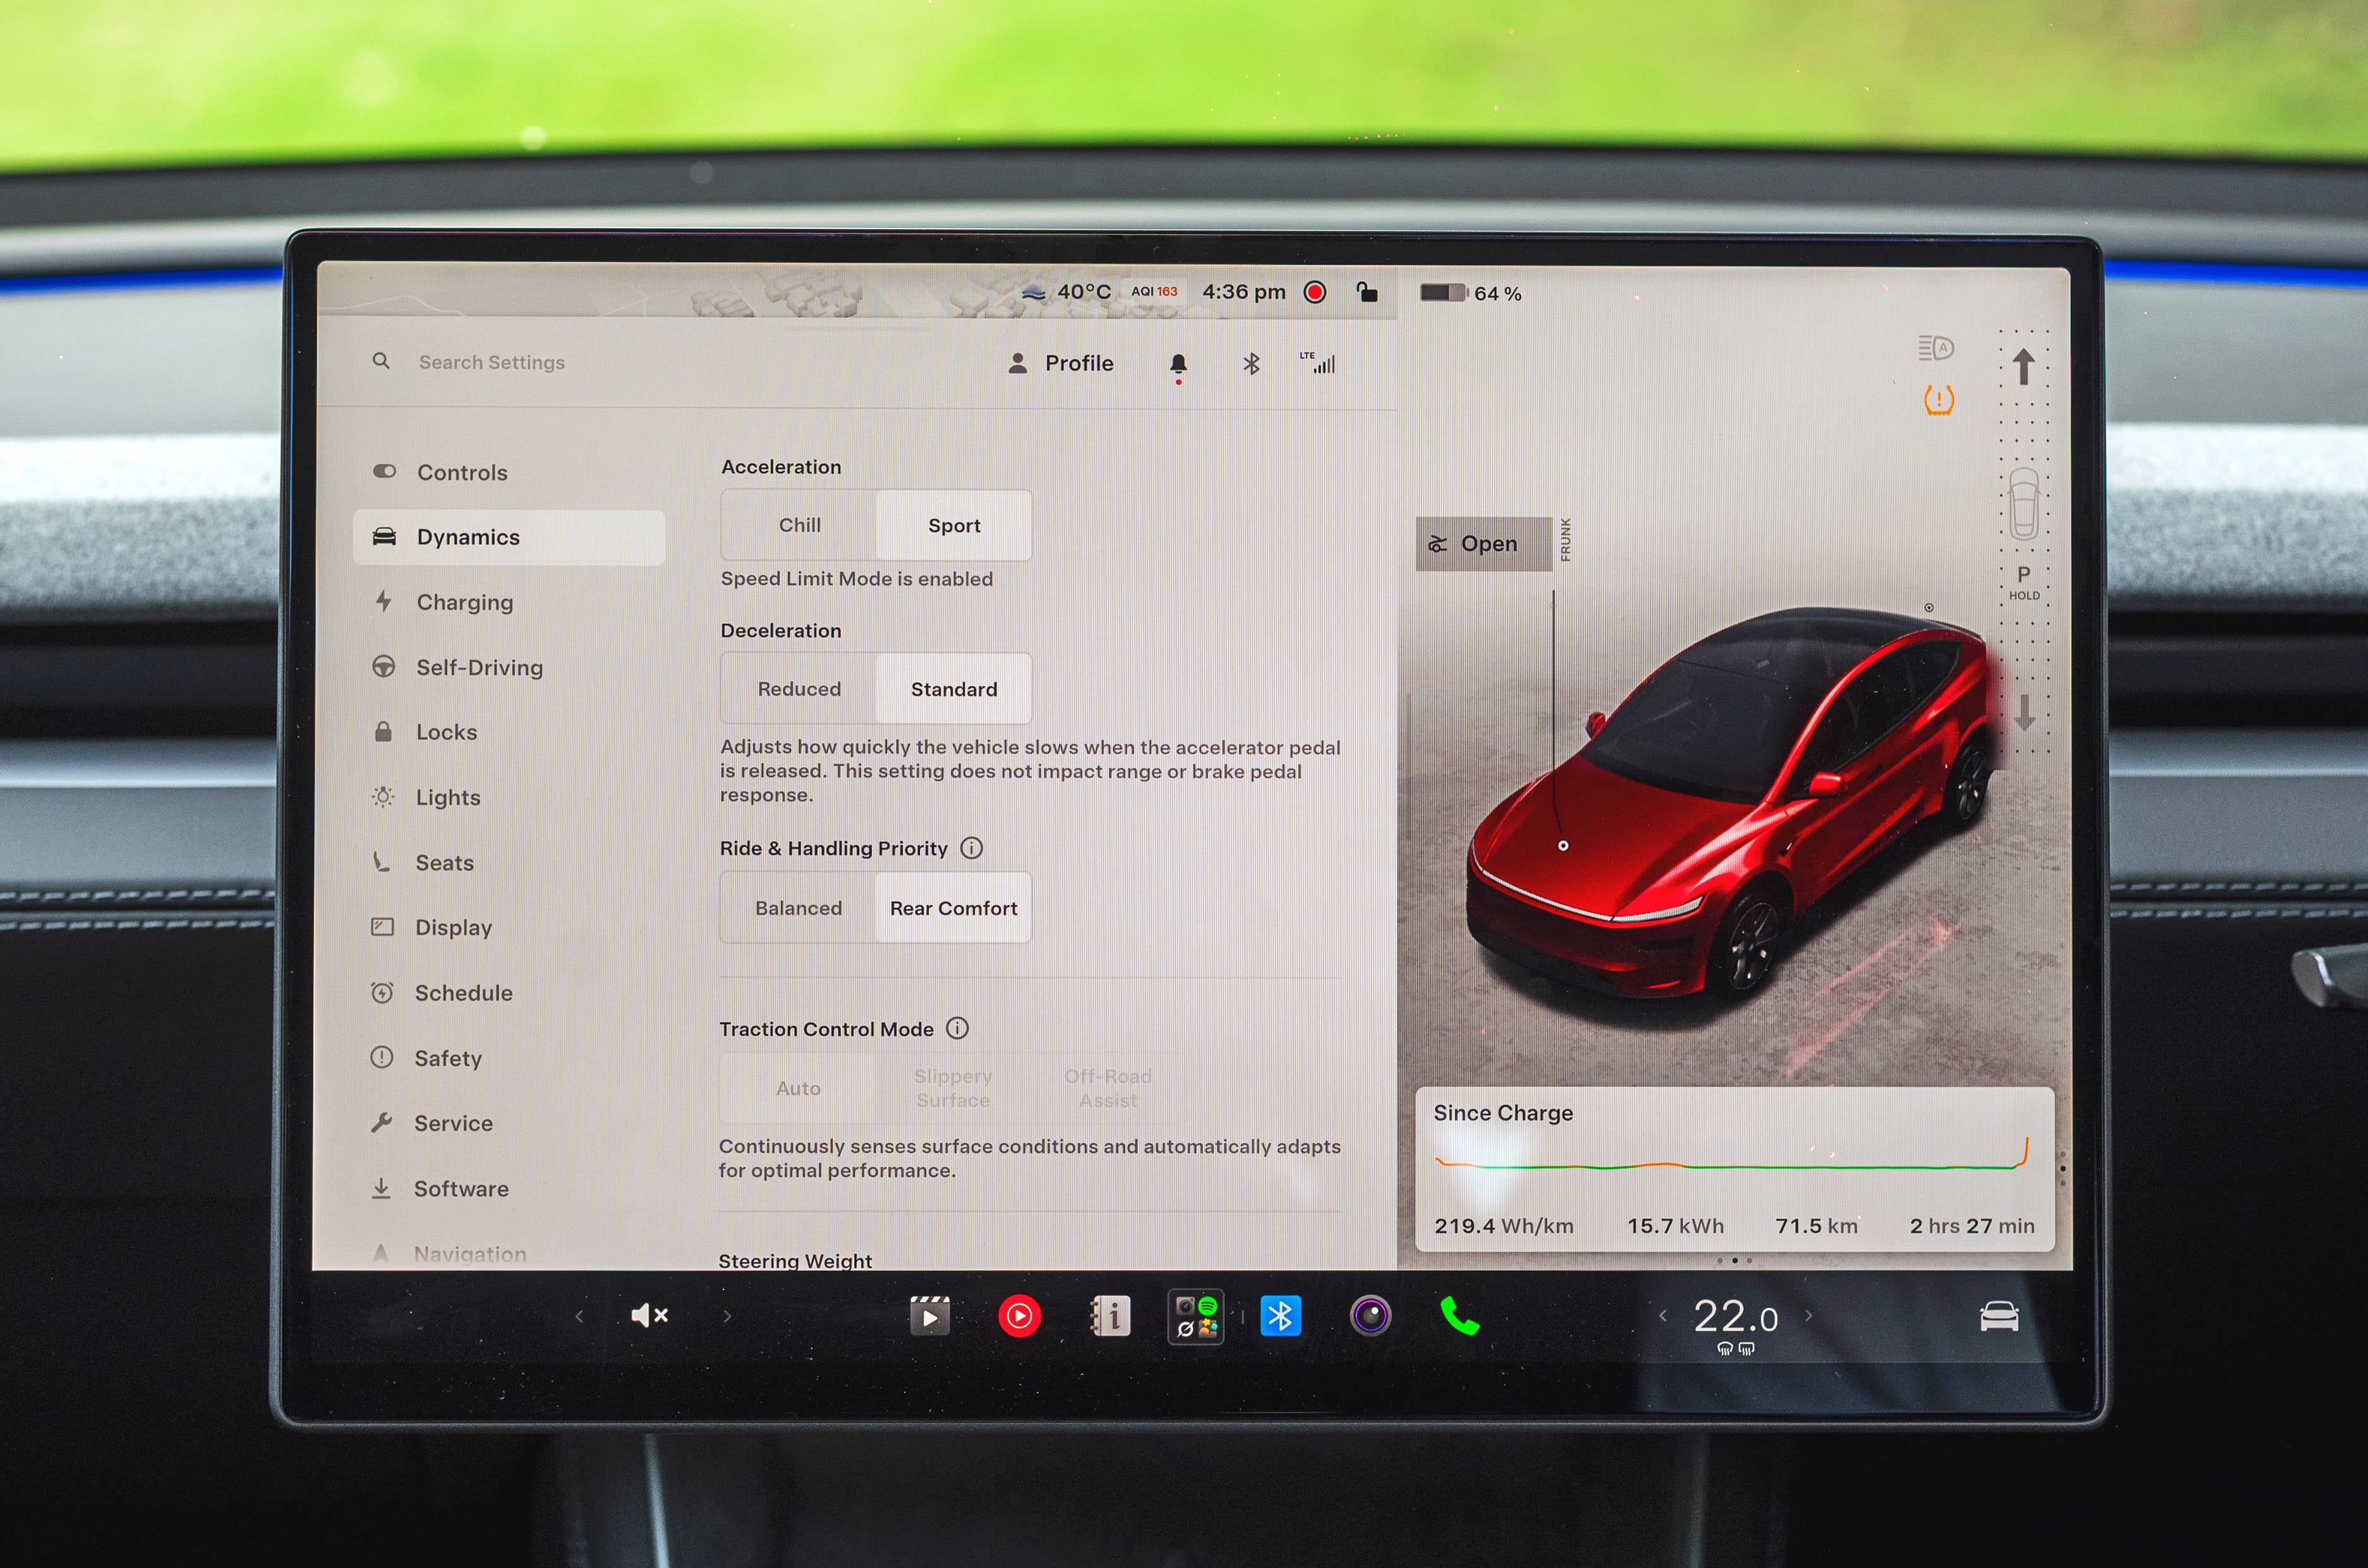
Task: Tap the 22.0 temperature display
Action: point(1736,1317)
